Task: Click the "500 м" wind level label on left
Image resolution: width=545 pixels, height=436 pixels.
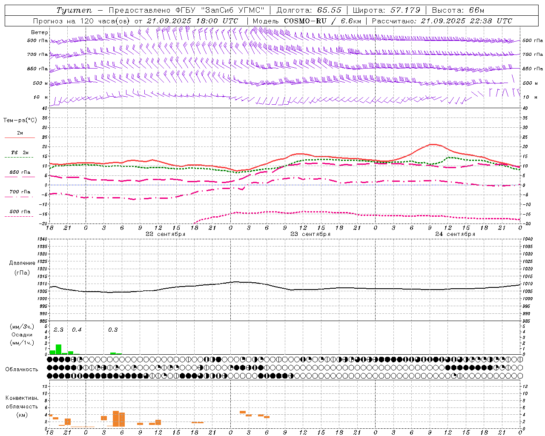Action: coord(40,83)
